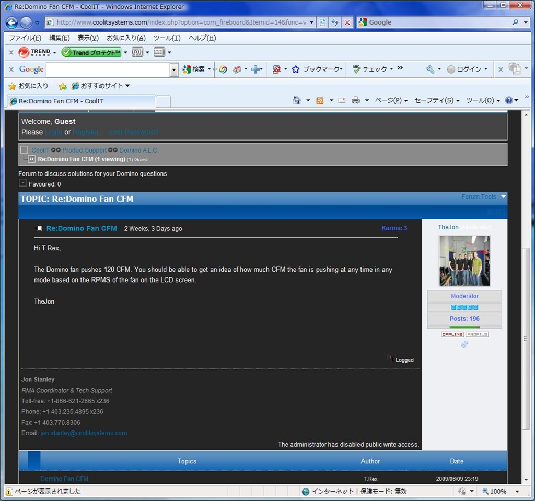Open the ページ(P) command menu
The height and width of the screenshot is (501, 535).
(391, 100)
